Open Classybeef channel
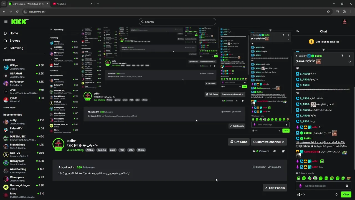This screenshot has width=355, height=200. [x=24, y=162]
